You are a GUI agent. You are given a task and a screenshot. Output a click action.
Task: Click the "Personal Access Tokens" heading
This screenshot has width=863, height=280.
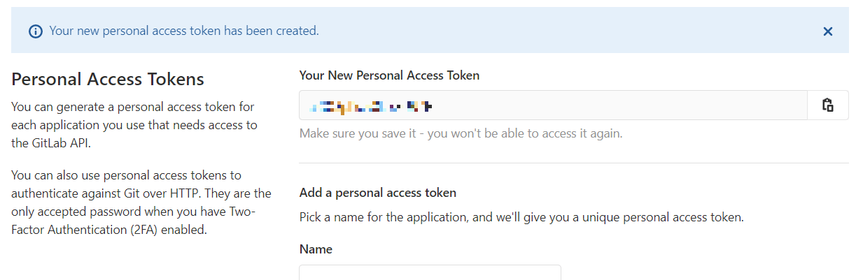tap(108, 79)
